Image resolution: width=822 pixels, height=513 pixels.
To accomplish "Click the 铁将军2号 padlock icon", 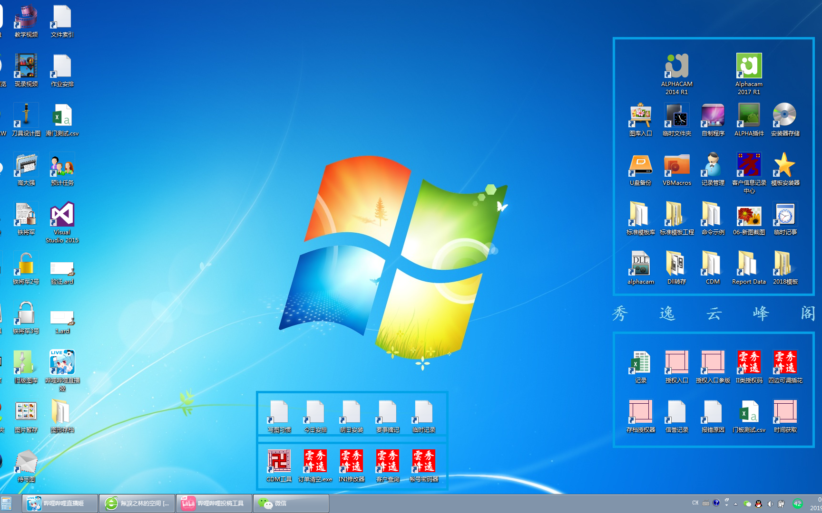I will [26, 268].
